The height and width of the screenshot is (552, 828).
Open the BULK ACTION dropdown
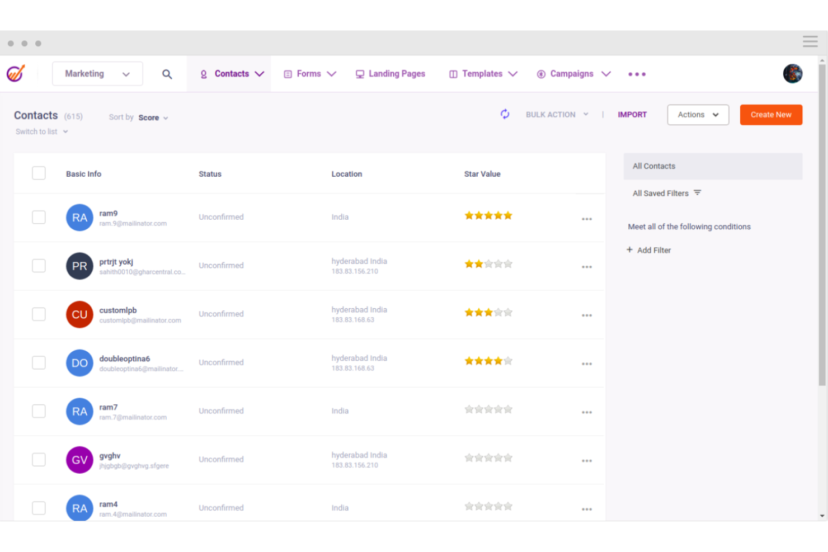557,115
